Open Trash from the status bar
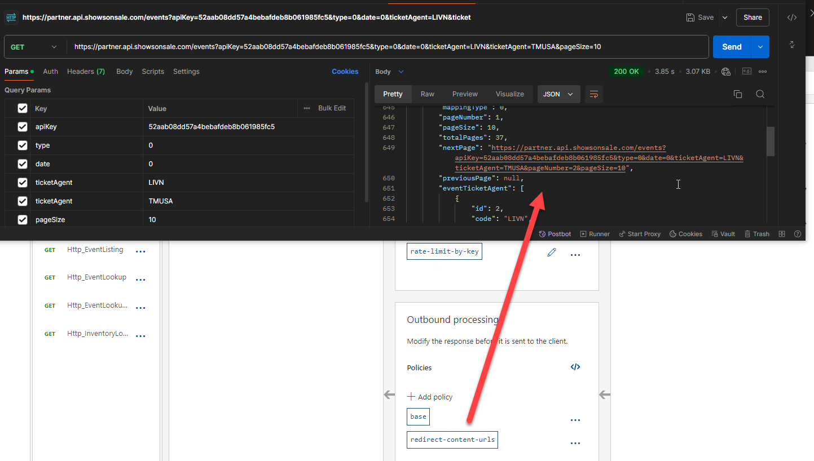 (x=756, y=234)
